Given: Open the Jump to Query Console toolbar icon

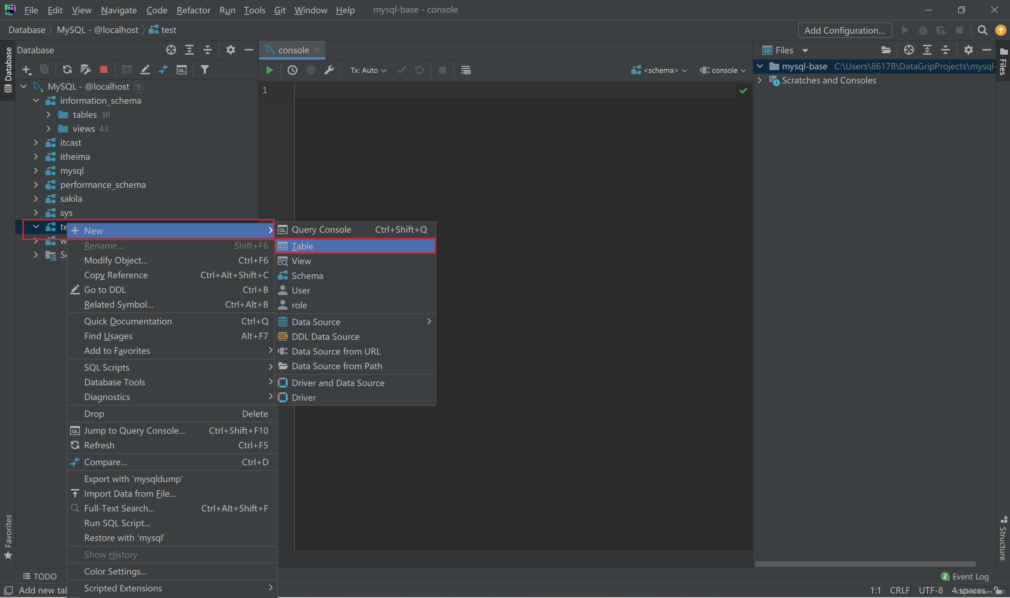Looking at the screenshot, I should (x=182, y=70).
